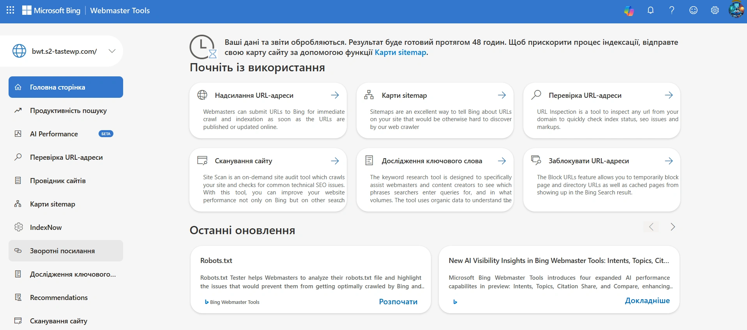Open Дослідження ключового слова card title
Image resolution: width=747 pixels, height=330 pixels.
click(x=432, y=161)
